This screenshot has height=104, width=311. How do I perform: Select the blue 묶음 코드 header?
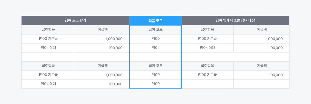(x=155, y=21)
